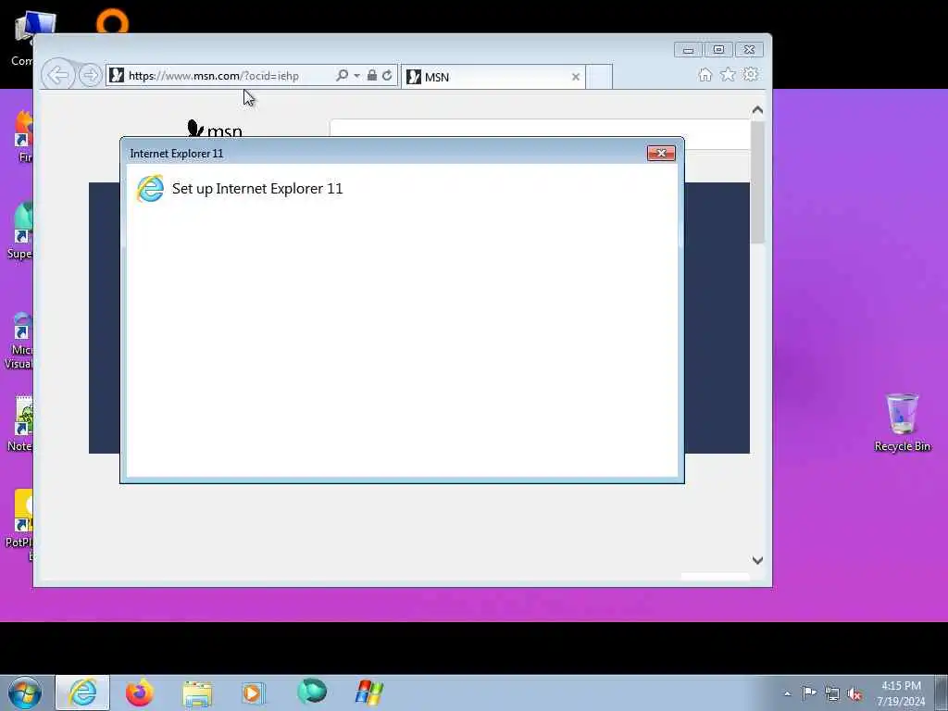
Task: Open the address bar autocomplete dropdown arrow
Action: click(x=356, y=76)
